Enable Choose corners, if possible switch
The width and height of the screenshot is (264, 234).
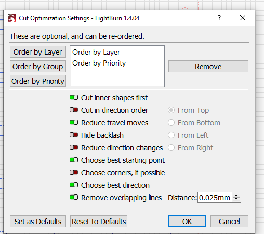(x=74, y=173)
